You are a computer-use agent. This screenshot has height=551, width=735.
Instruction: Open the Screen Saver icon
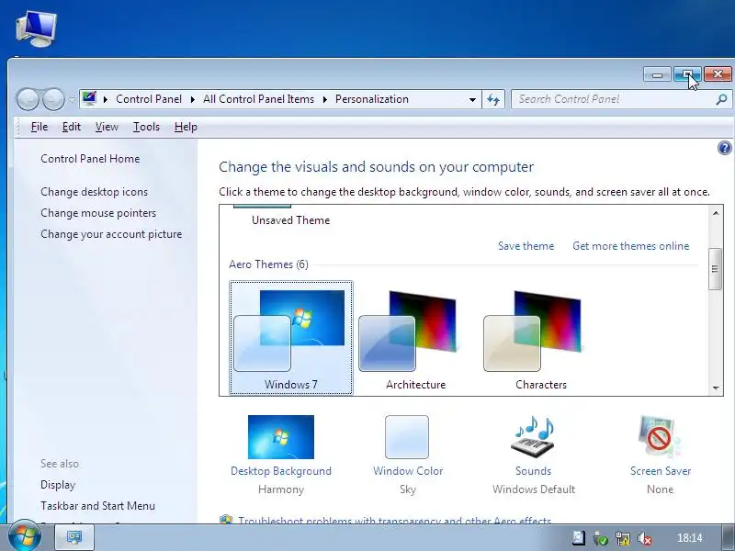point(660,437)
